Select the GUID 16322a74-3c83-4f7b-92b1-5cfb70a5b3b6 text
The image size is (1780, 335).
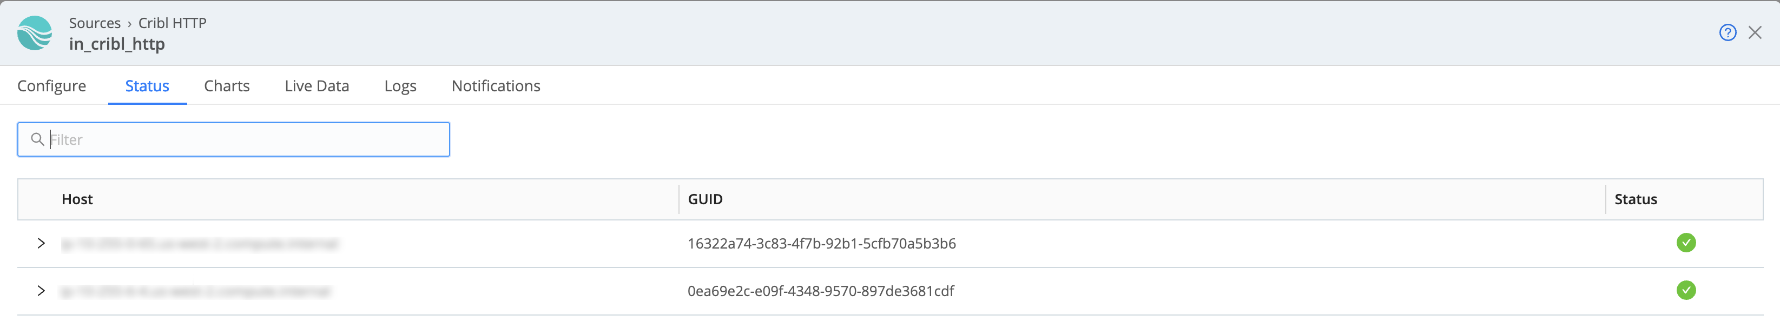coord(822,243)
